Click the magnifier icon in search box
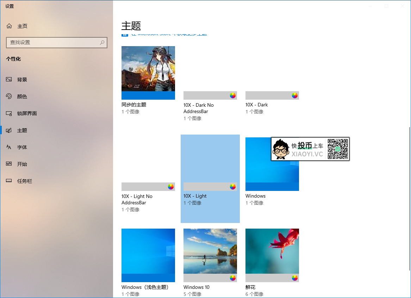 [x=102, y=43]
